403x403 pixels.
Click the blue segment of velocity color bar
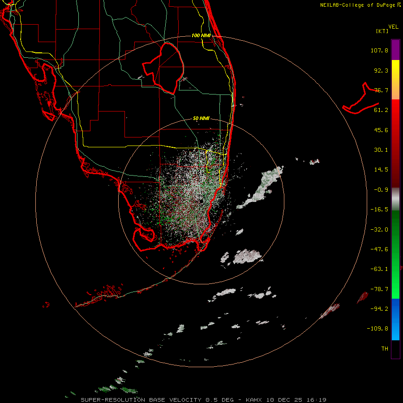point(395,319)
